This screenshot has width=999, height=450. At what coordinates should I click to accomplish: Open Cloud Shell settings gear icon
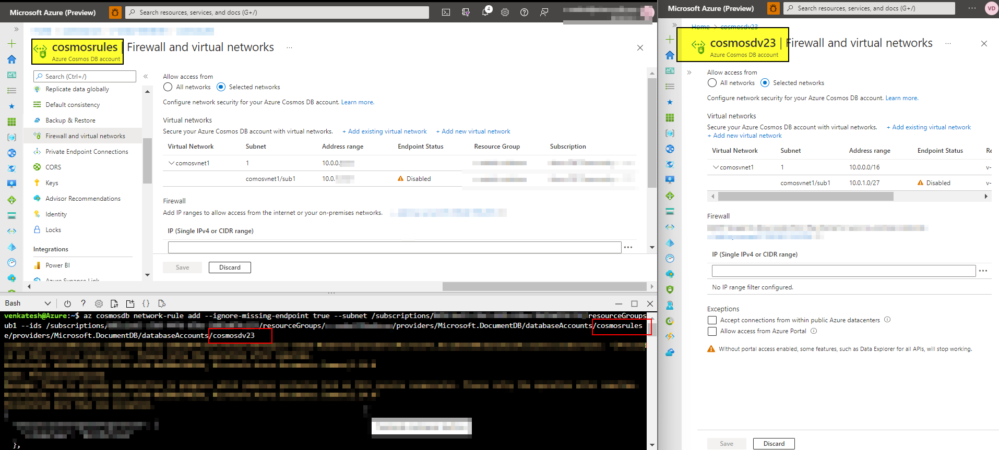(99, 303)
